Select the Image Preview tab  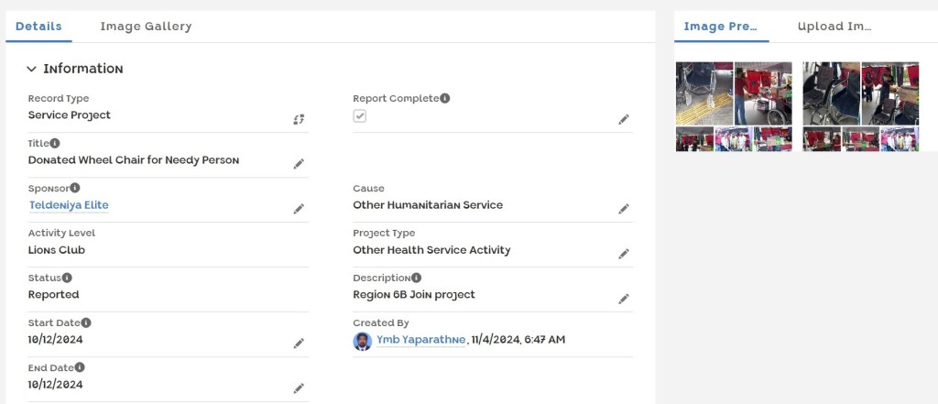721,27
